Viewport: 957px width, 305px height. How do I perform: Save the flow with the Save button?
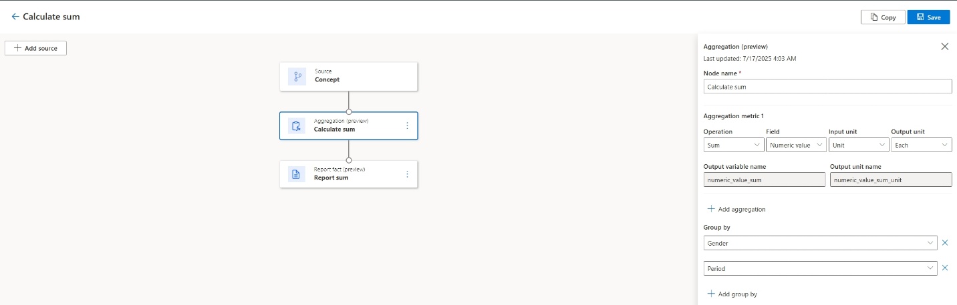(928, 17)
